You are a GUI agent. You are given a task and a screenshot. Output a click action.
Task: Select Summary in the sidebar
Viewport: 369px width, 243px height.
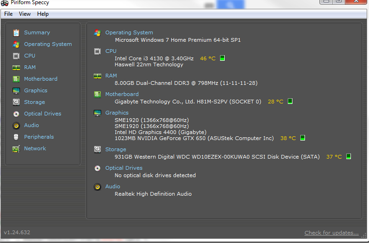37,32
